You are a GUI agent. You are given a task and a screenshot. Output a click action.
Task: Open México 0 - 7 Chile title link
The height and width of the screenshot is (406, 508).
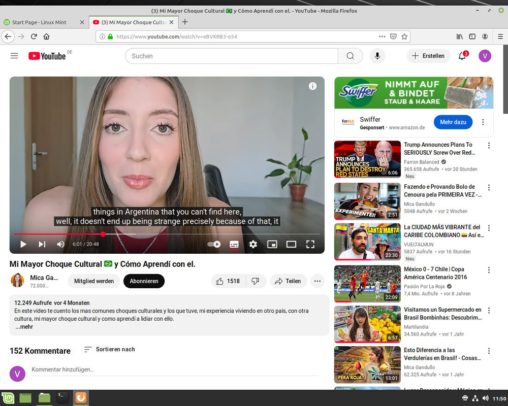pyautogui.click(x=435, y=273)
